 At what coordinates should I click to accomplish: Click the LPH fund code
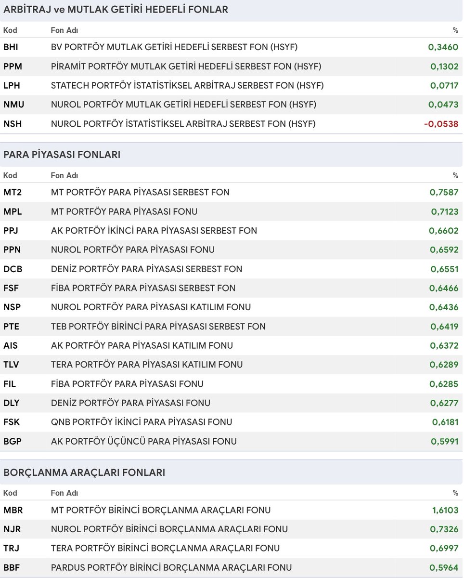(12, 86)
